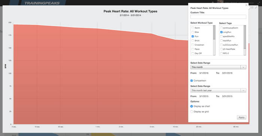Click the fullscreen arrows icon in top bar
The image size is (262, 136).
[x=259, y=3]
